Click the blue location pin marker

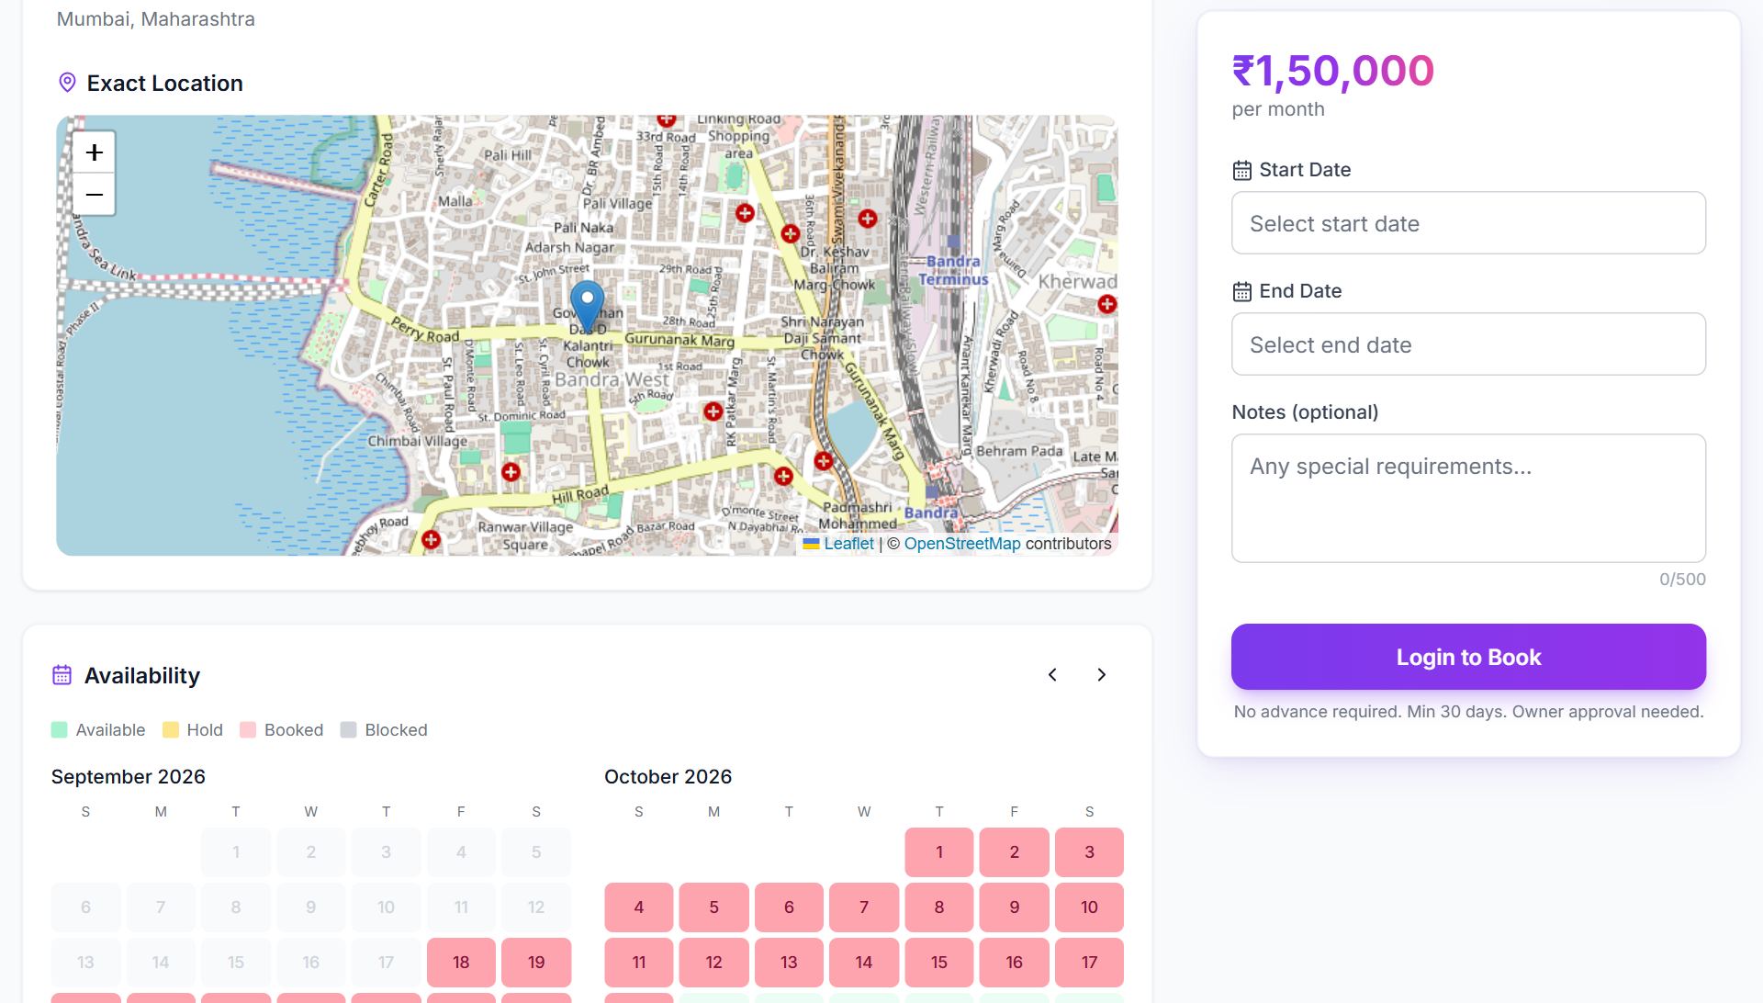coord(588,307)
